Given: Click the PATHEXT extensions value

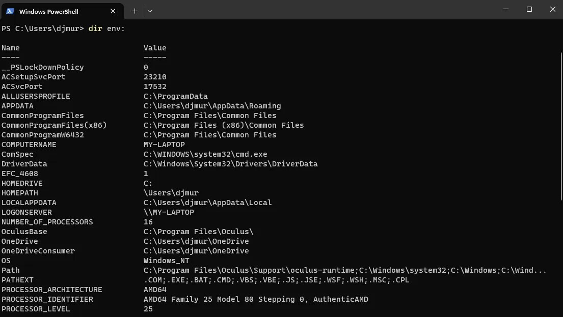Looking at the screenshot, I should coord(275,280).
